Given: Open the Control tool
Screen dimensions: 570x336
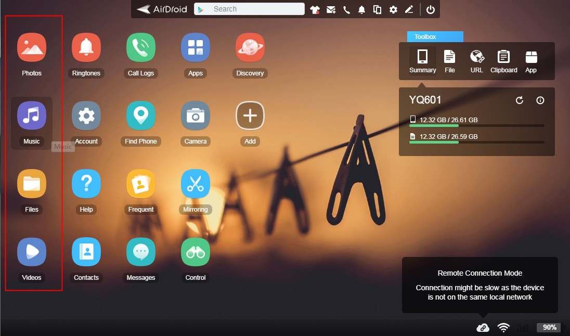Looking at the screenshot, I should click(x=195, y=251).
